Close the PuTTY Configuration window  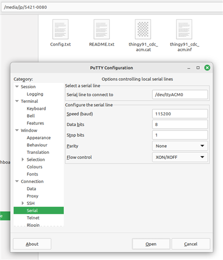207,68
